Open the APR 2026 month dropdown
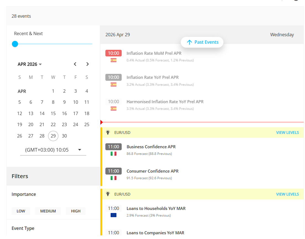The width and height of the screenshot is (305, 239). [x=30, y=64]
